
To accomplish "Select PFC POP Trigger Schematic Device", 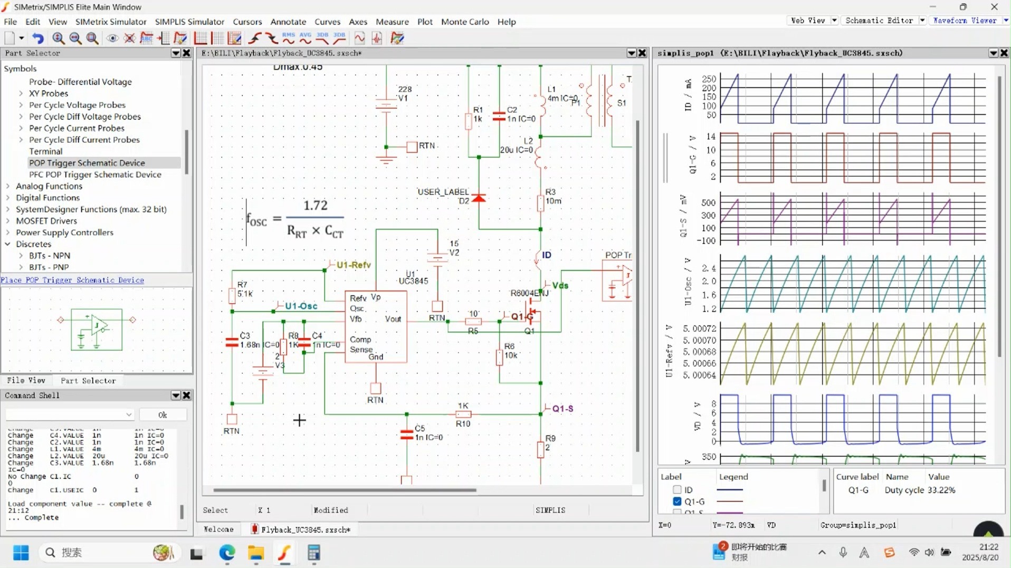I will pos(95,175).
